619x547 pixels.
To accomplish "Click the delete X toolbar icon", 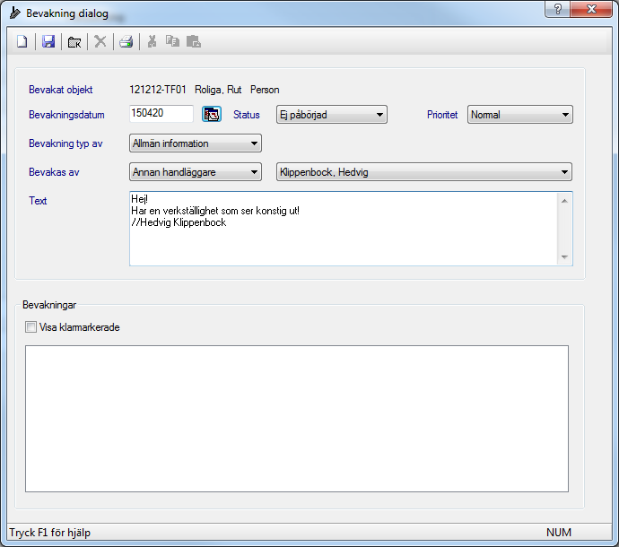I will (x=100, y=41).
